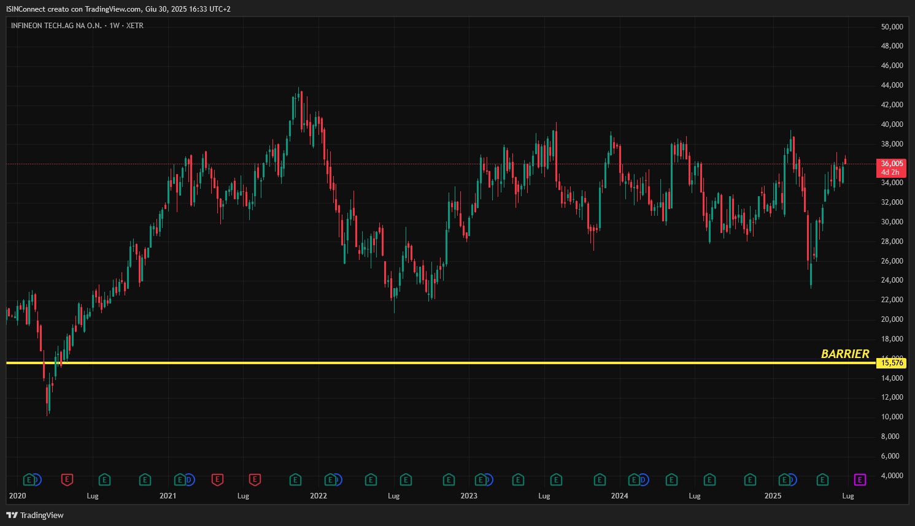Click the TradingView logo
Viewport: 915px width, 526px height.
(x=35, y=515)
